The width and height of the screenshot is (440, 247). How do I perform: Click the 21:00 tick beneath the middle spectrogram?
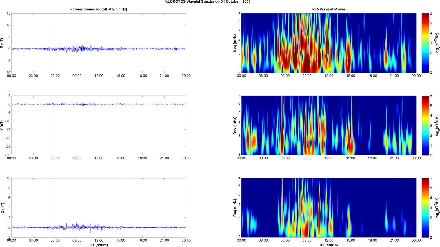[394, 158]
